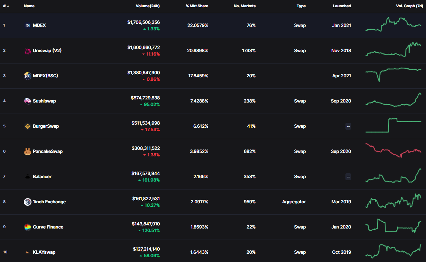The width and height of the screenshot is (426, 262).
Task: Click the Uniswap (V2) unicorn logo
Action: pyautogui.click(x=28, y=51)
